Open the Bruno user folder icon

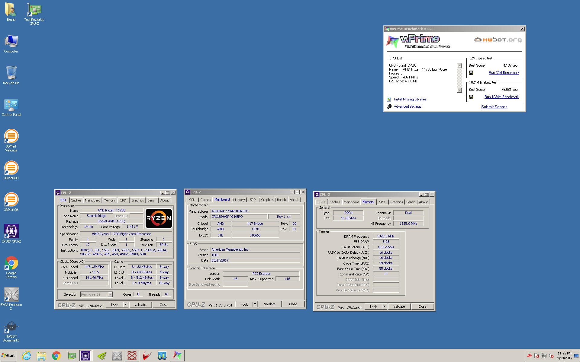coord(11,12)
